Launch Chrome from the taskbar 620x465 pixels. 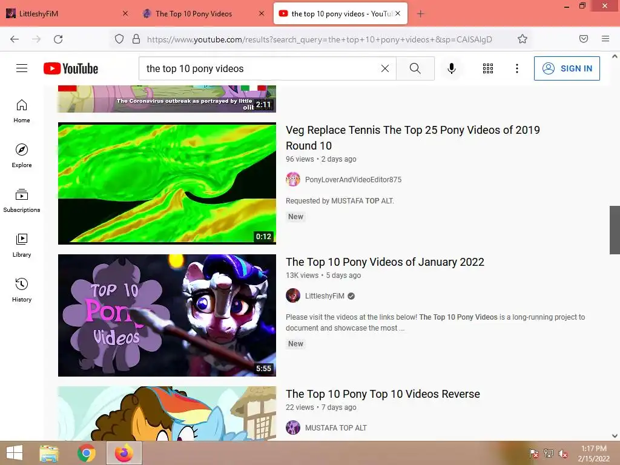click(86, 453)
